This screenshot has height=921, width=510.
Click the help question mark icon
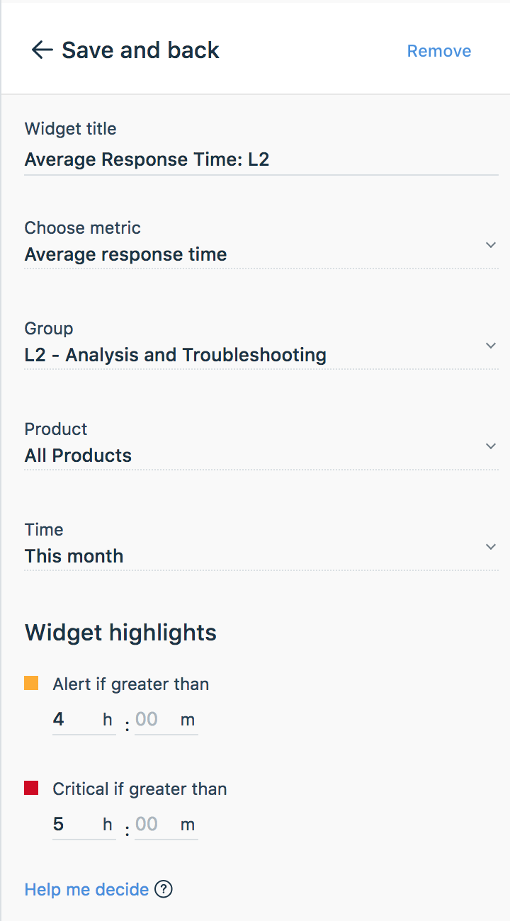pyautogui.click(x=164, y=889)
